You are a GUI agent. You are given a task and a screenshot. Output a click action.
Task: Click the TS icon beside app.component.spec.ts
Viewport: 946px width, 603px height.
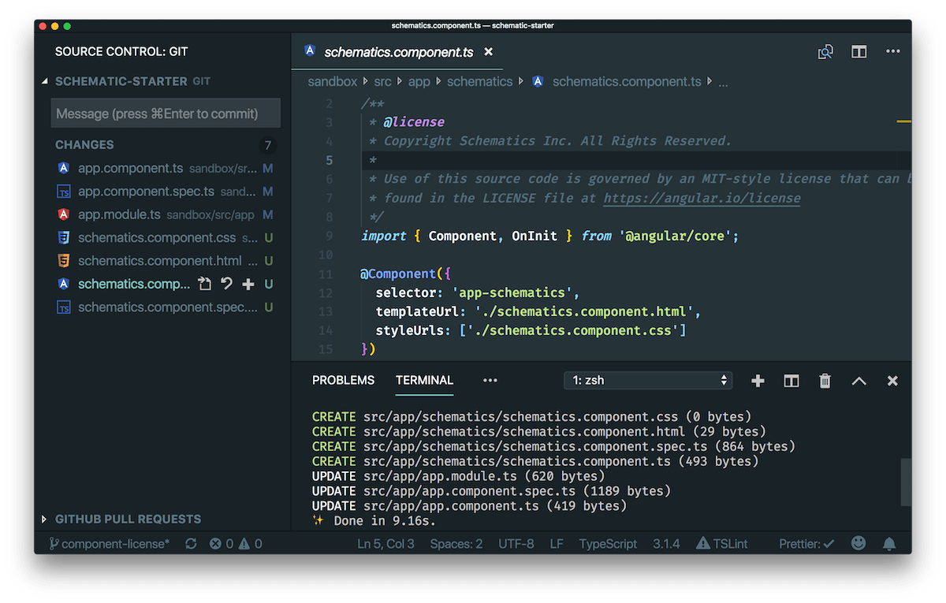(x=64, y=192)
